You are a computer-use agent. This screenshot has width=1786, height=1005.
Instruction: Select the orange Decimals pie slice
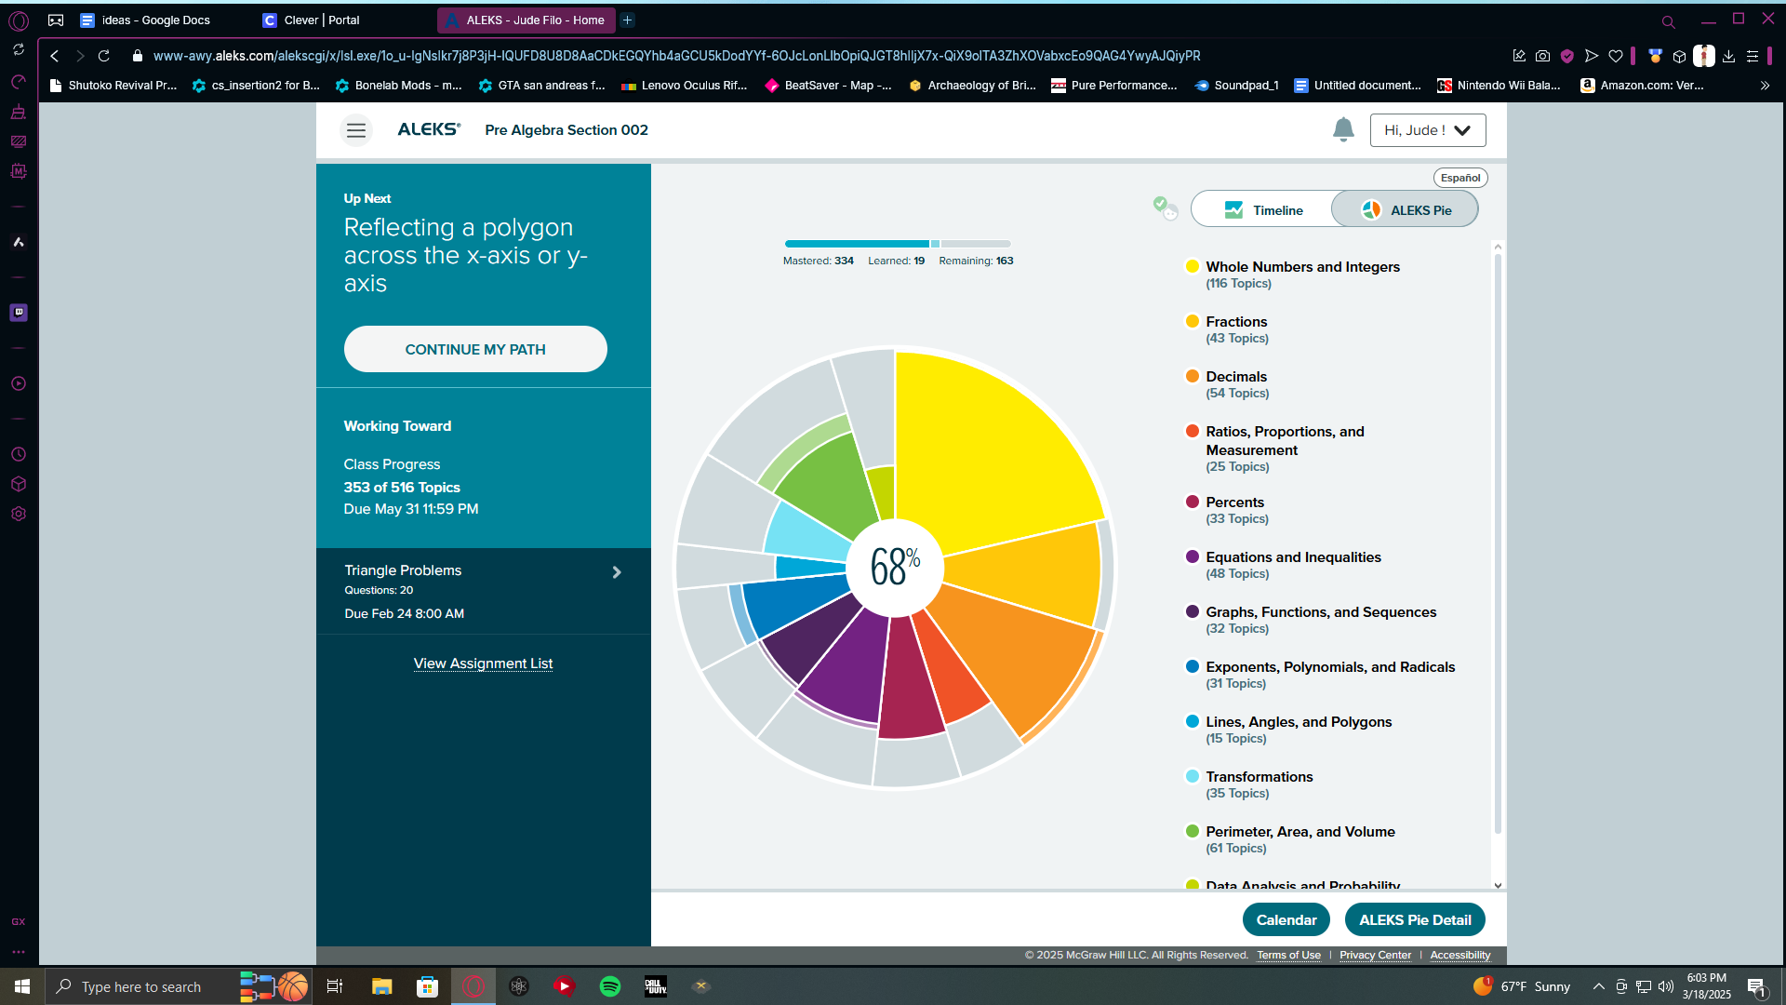[1019, 656]
